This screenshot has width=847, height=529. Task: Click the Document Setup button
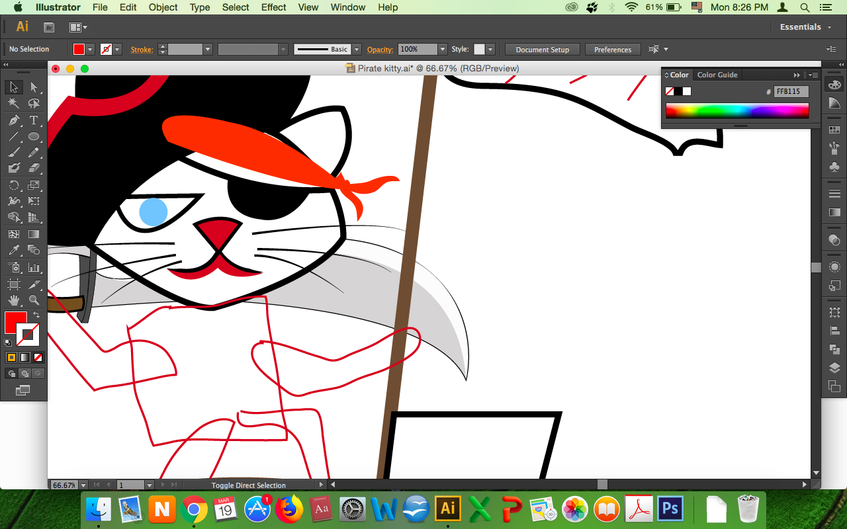(543, 50)
